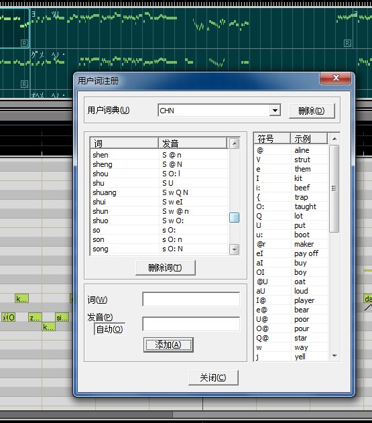The image size is (372, 423).
Task: Click example word 'yell'
Action: (x=300, y=357)
